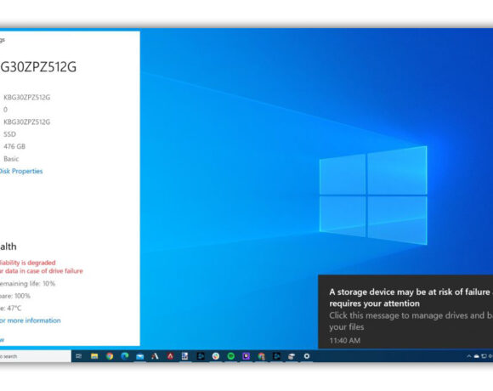The image size is (493, 391).
Task: Launch File Explorer from the taskbar
Action: tap(94, 356)
